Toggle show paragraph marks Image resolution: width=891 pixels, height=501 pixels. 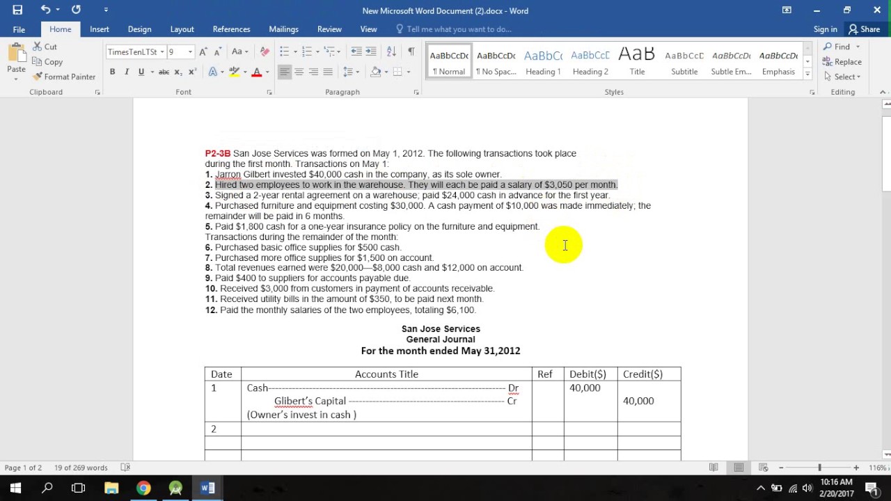click(x=411, y=51)
